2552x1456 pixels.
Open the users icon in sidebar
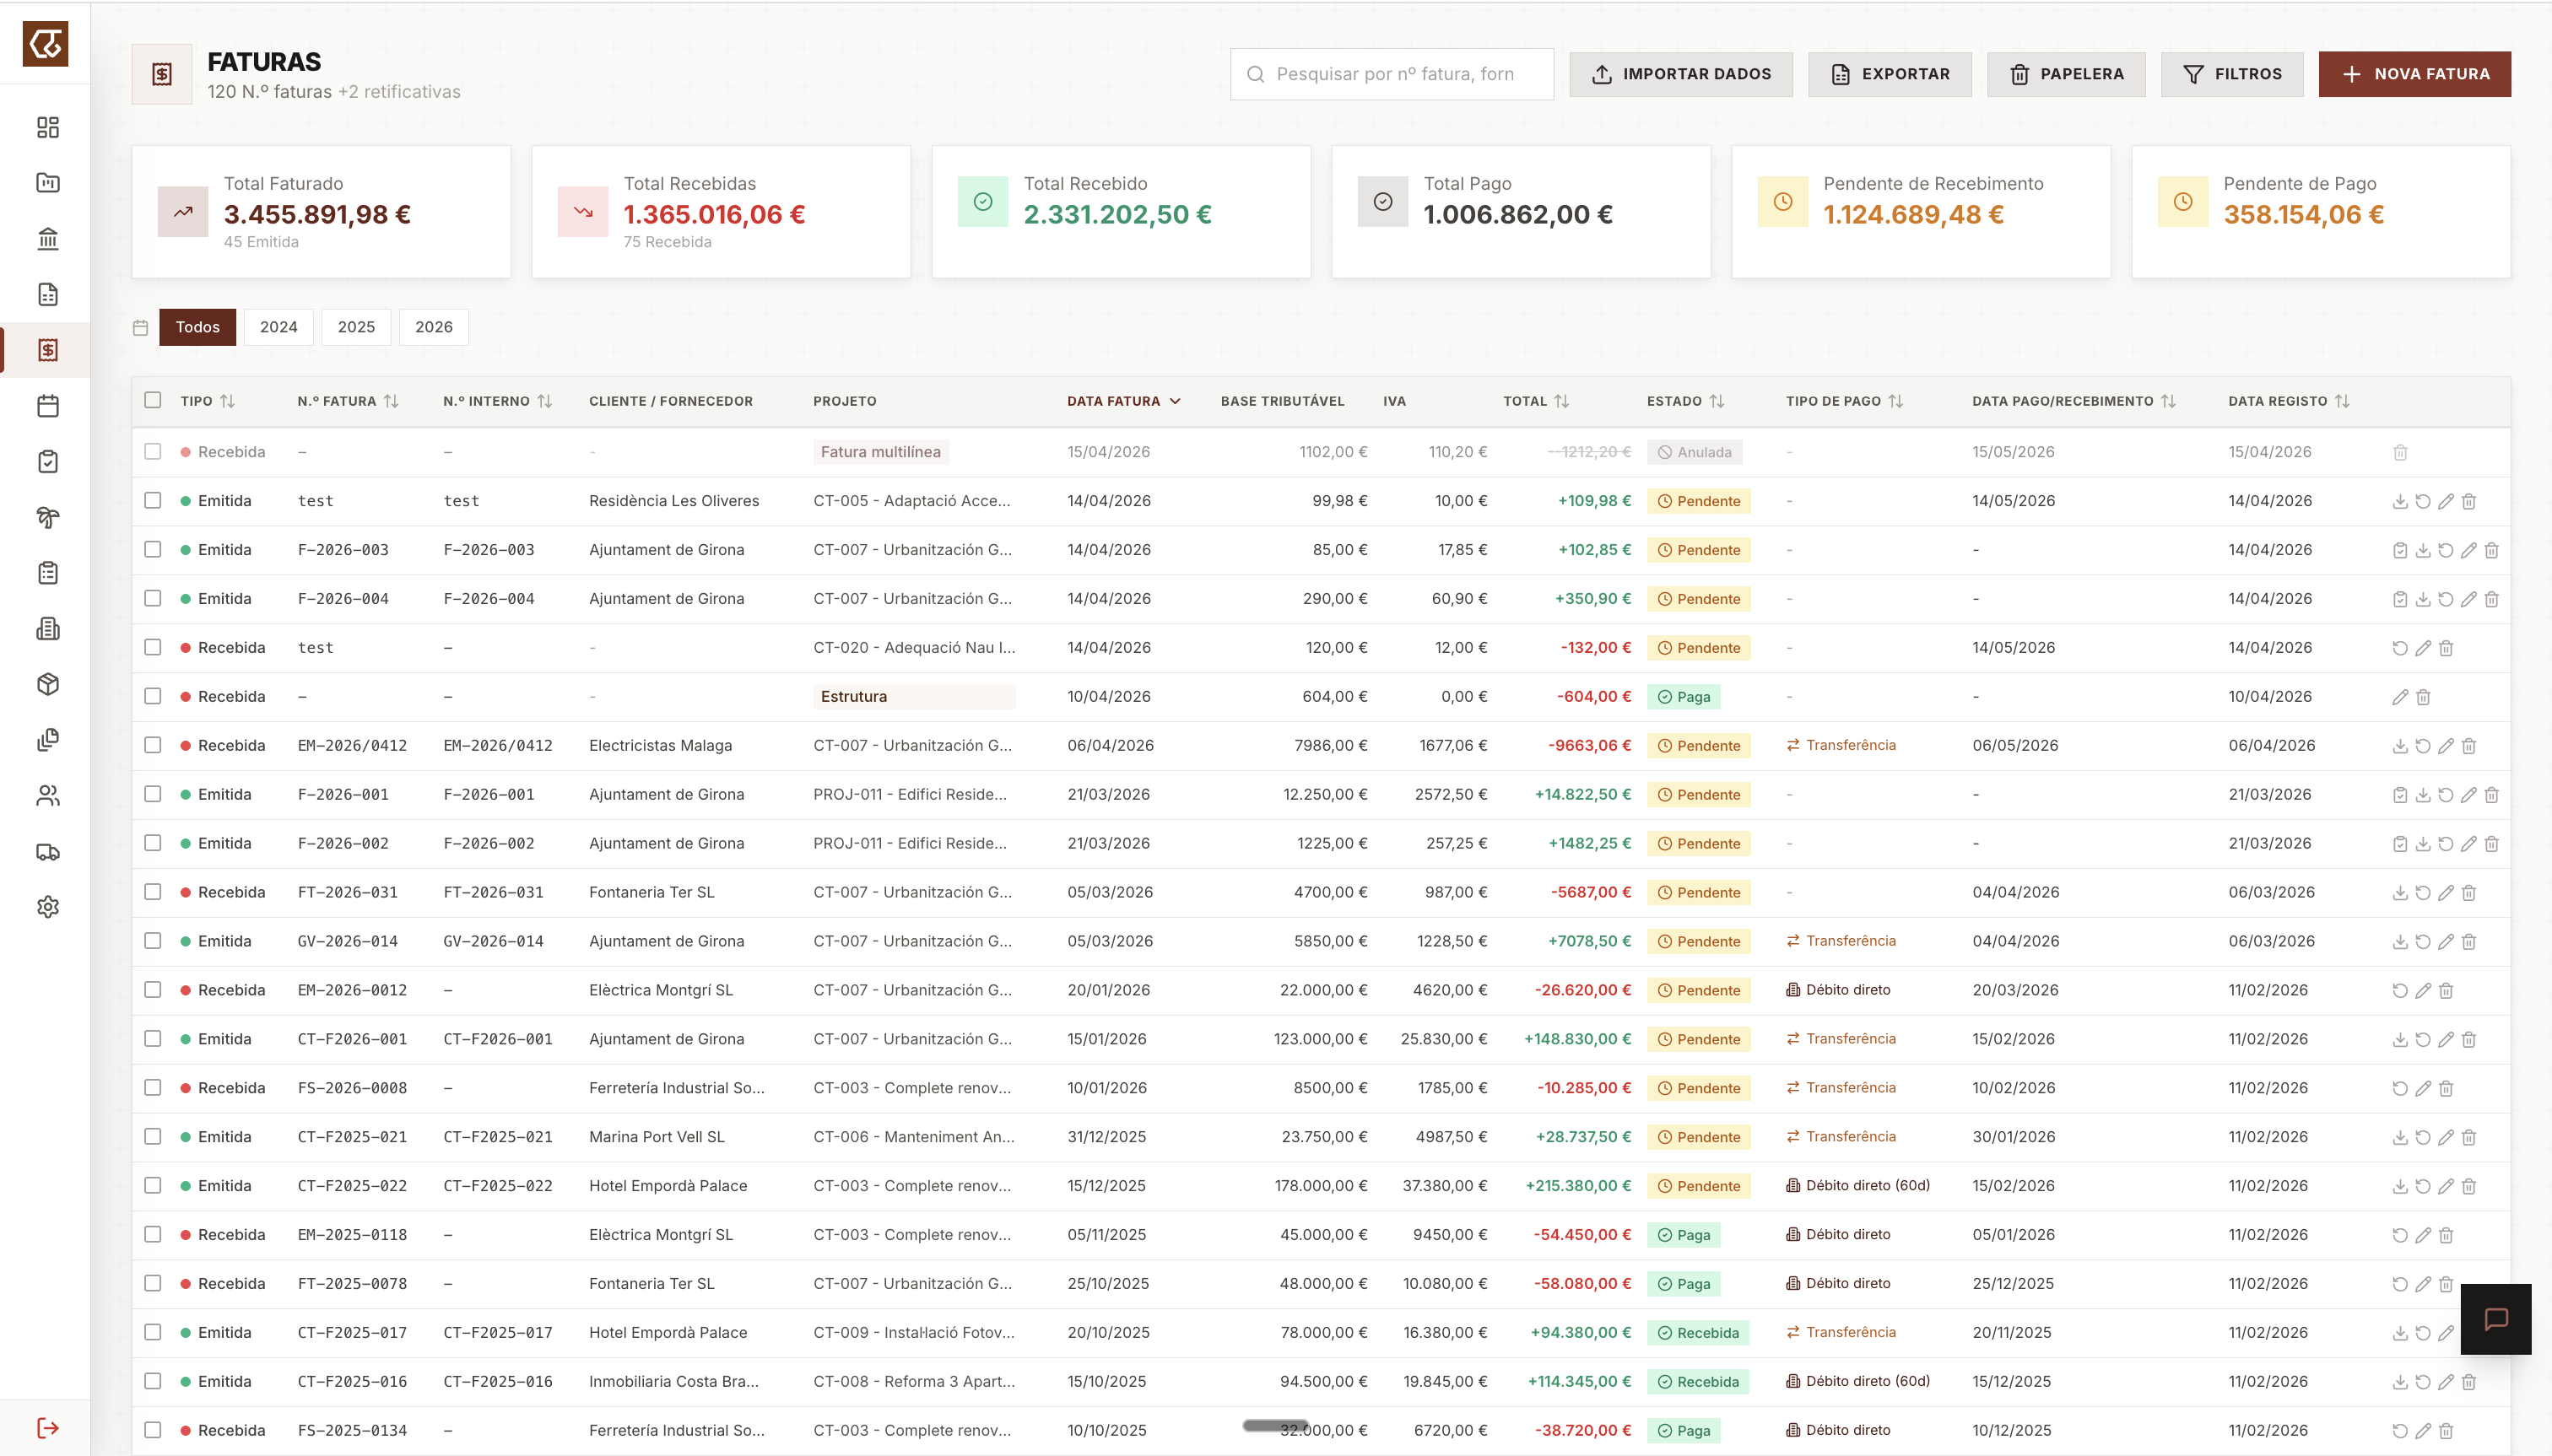click(47, 796)
